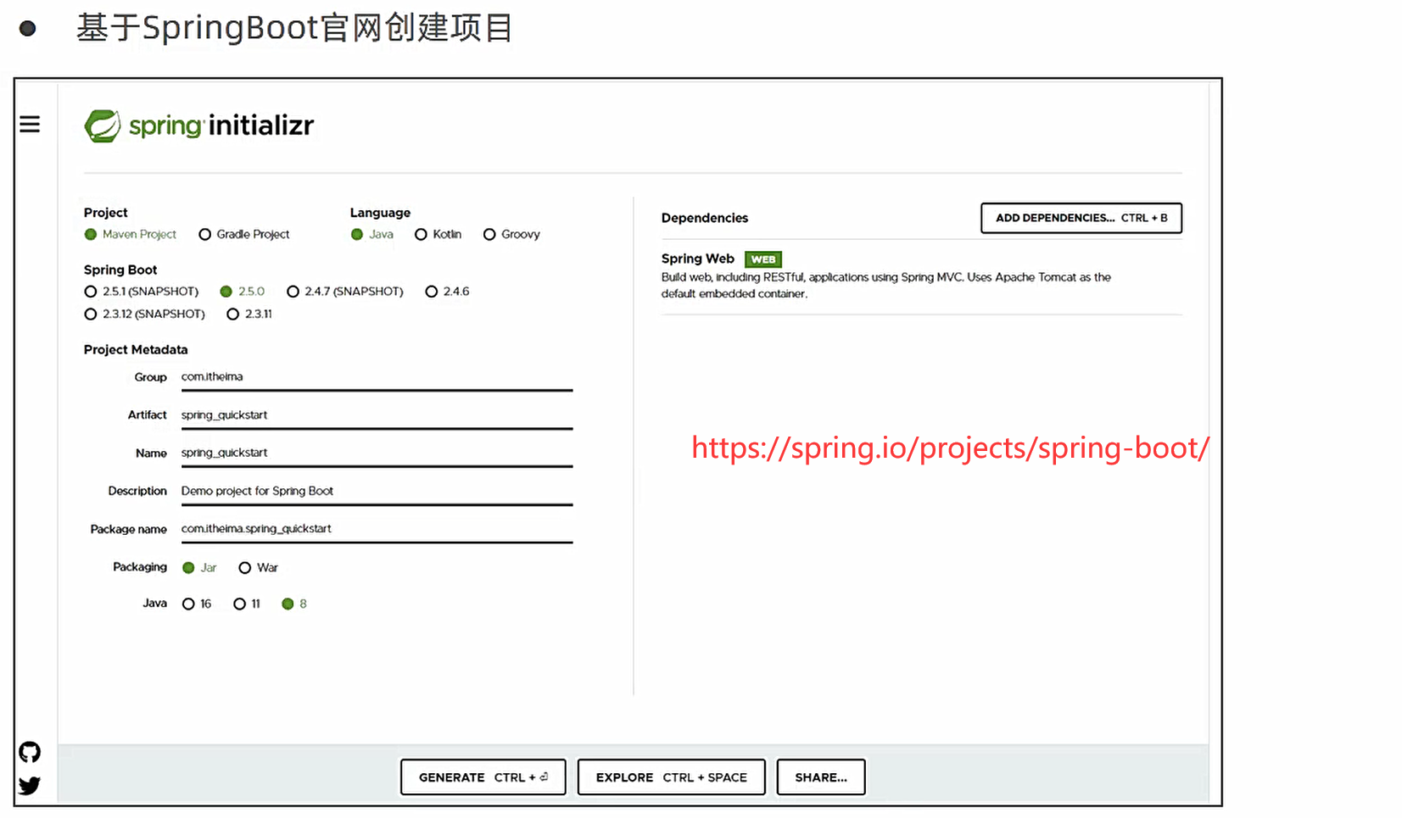Choose Java as the language
The image size is (1402, 818).
click(357, 235)
